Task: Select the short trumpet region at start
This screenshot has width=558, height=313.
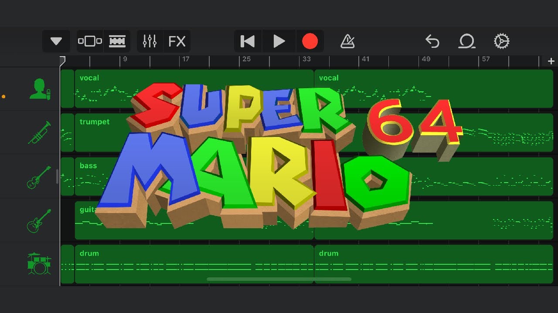Action: 67,133
